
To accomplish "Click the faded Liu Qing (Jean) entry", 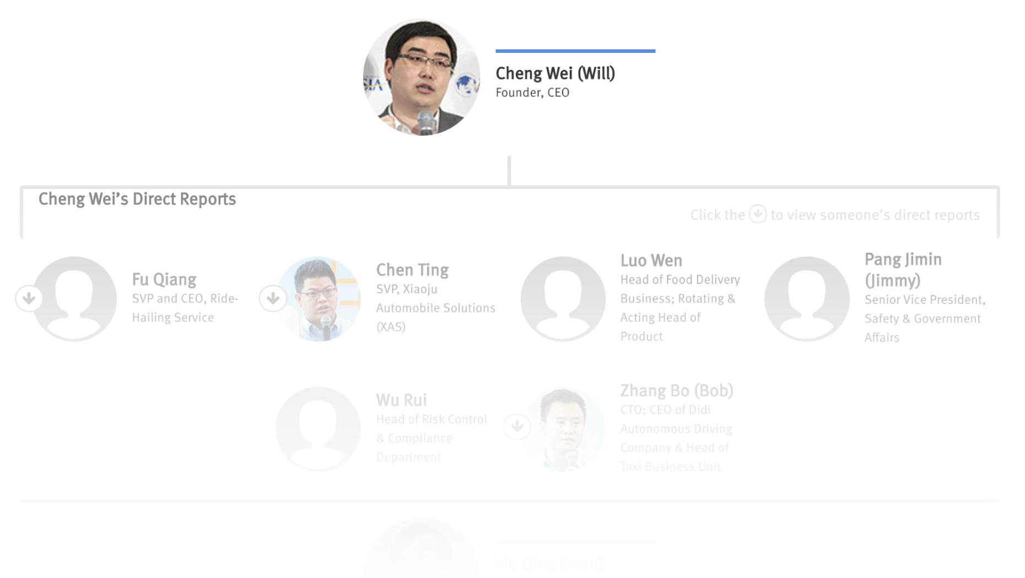I will 549,563.
